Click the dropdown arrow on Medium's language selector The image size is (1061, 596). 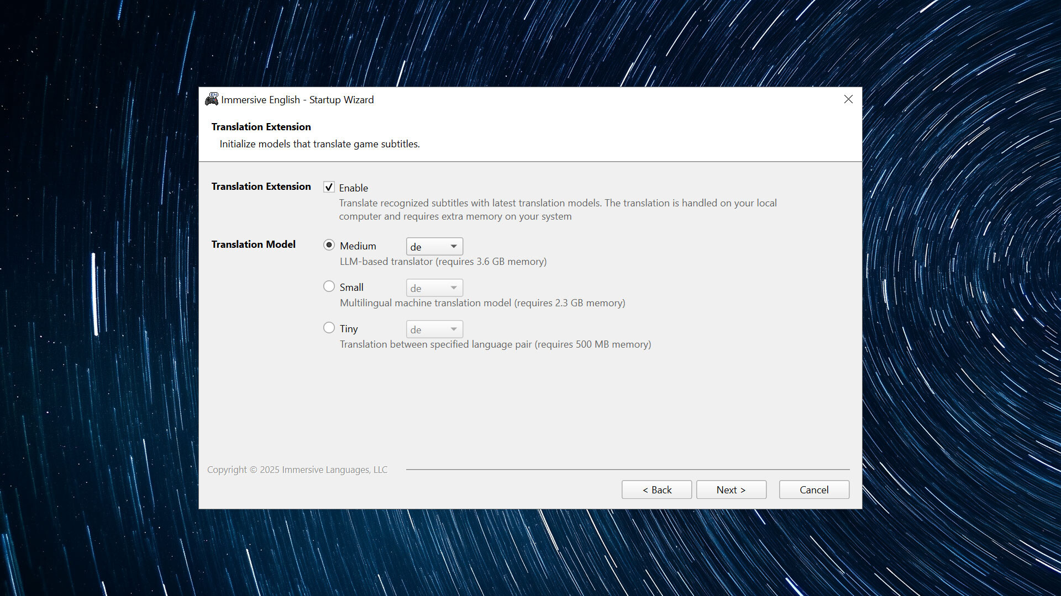[x=453, y=246]
